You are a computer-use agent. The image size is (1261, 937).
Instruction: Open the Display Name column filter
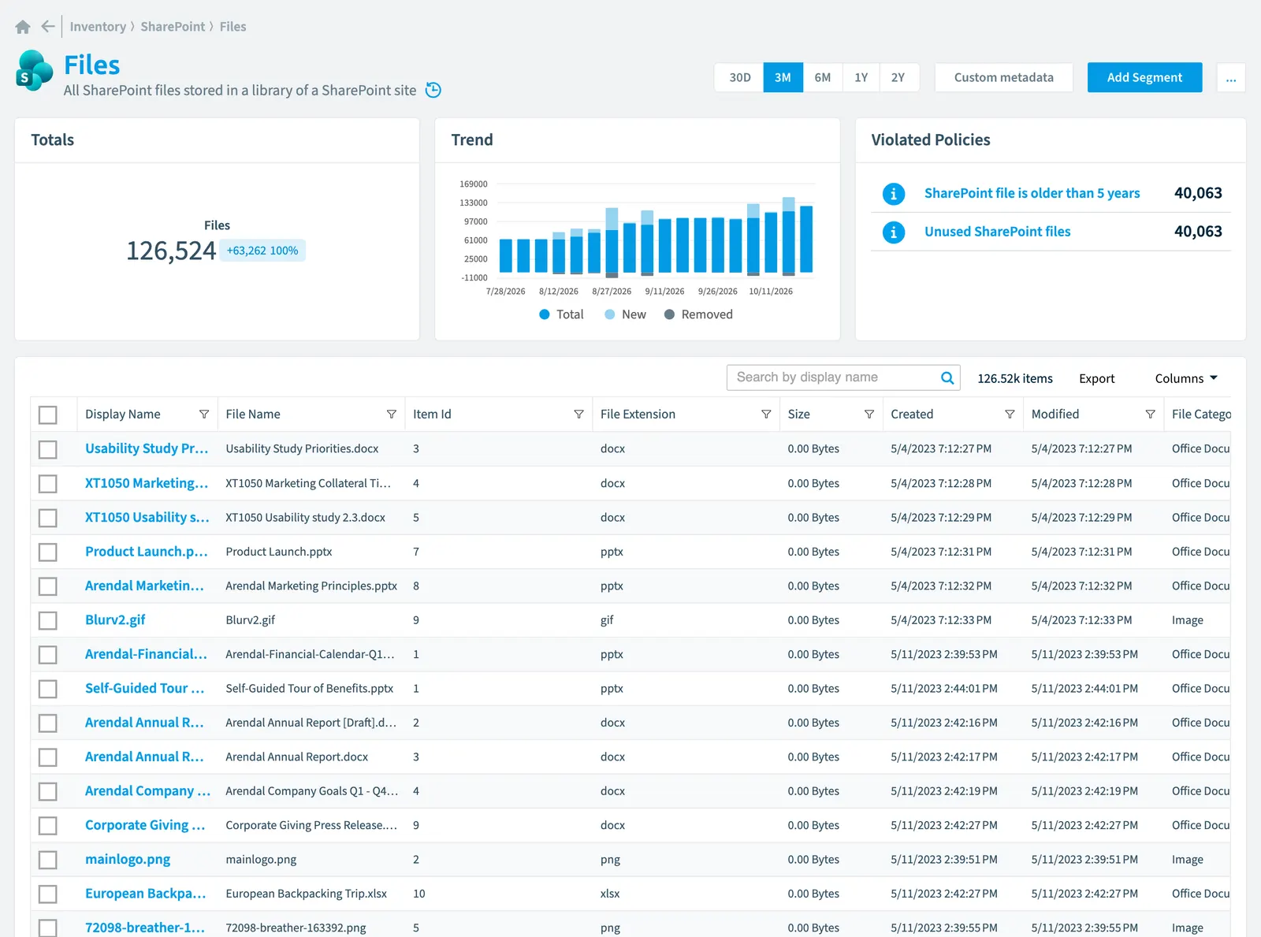pos(204,415)
